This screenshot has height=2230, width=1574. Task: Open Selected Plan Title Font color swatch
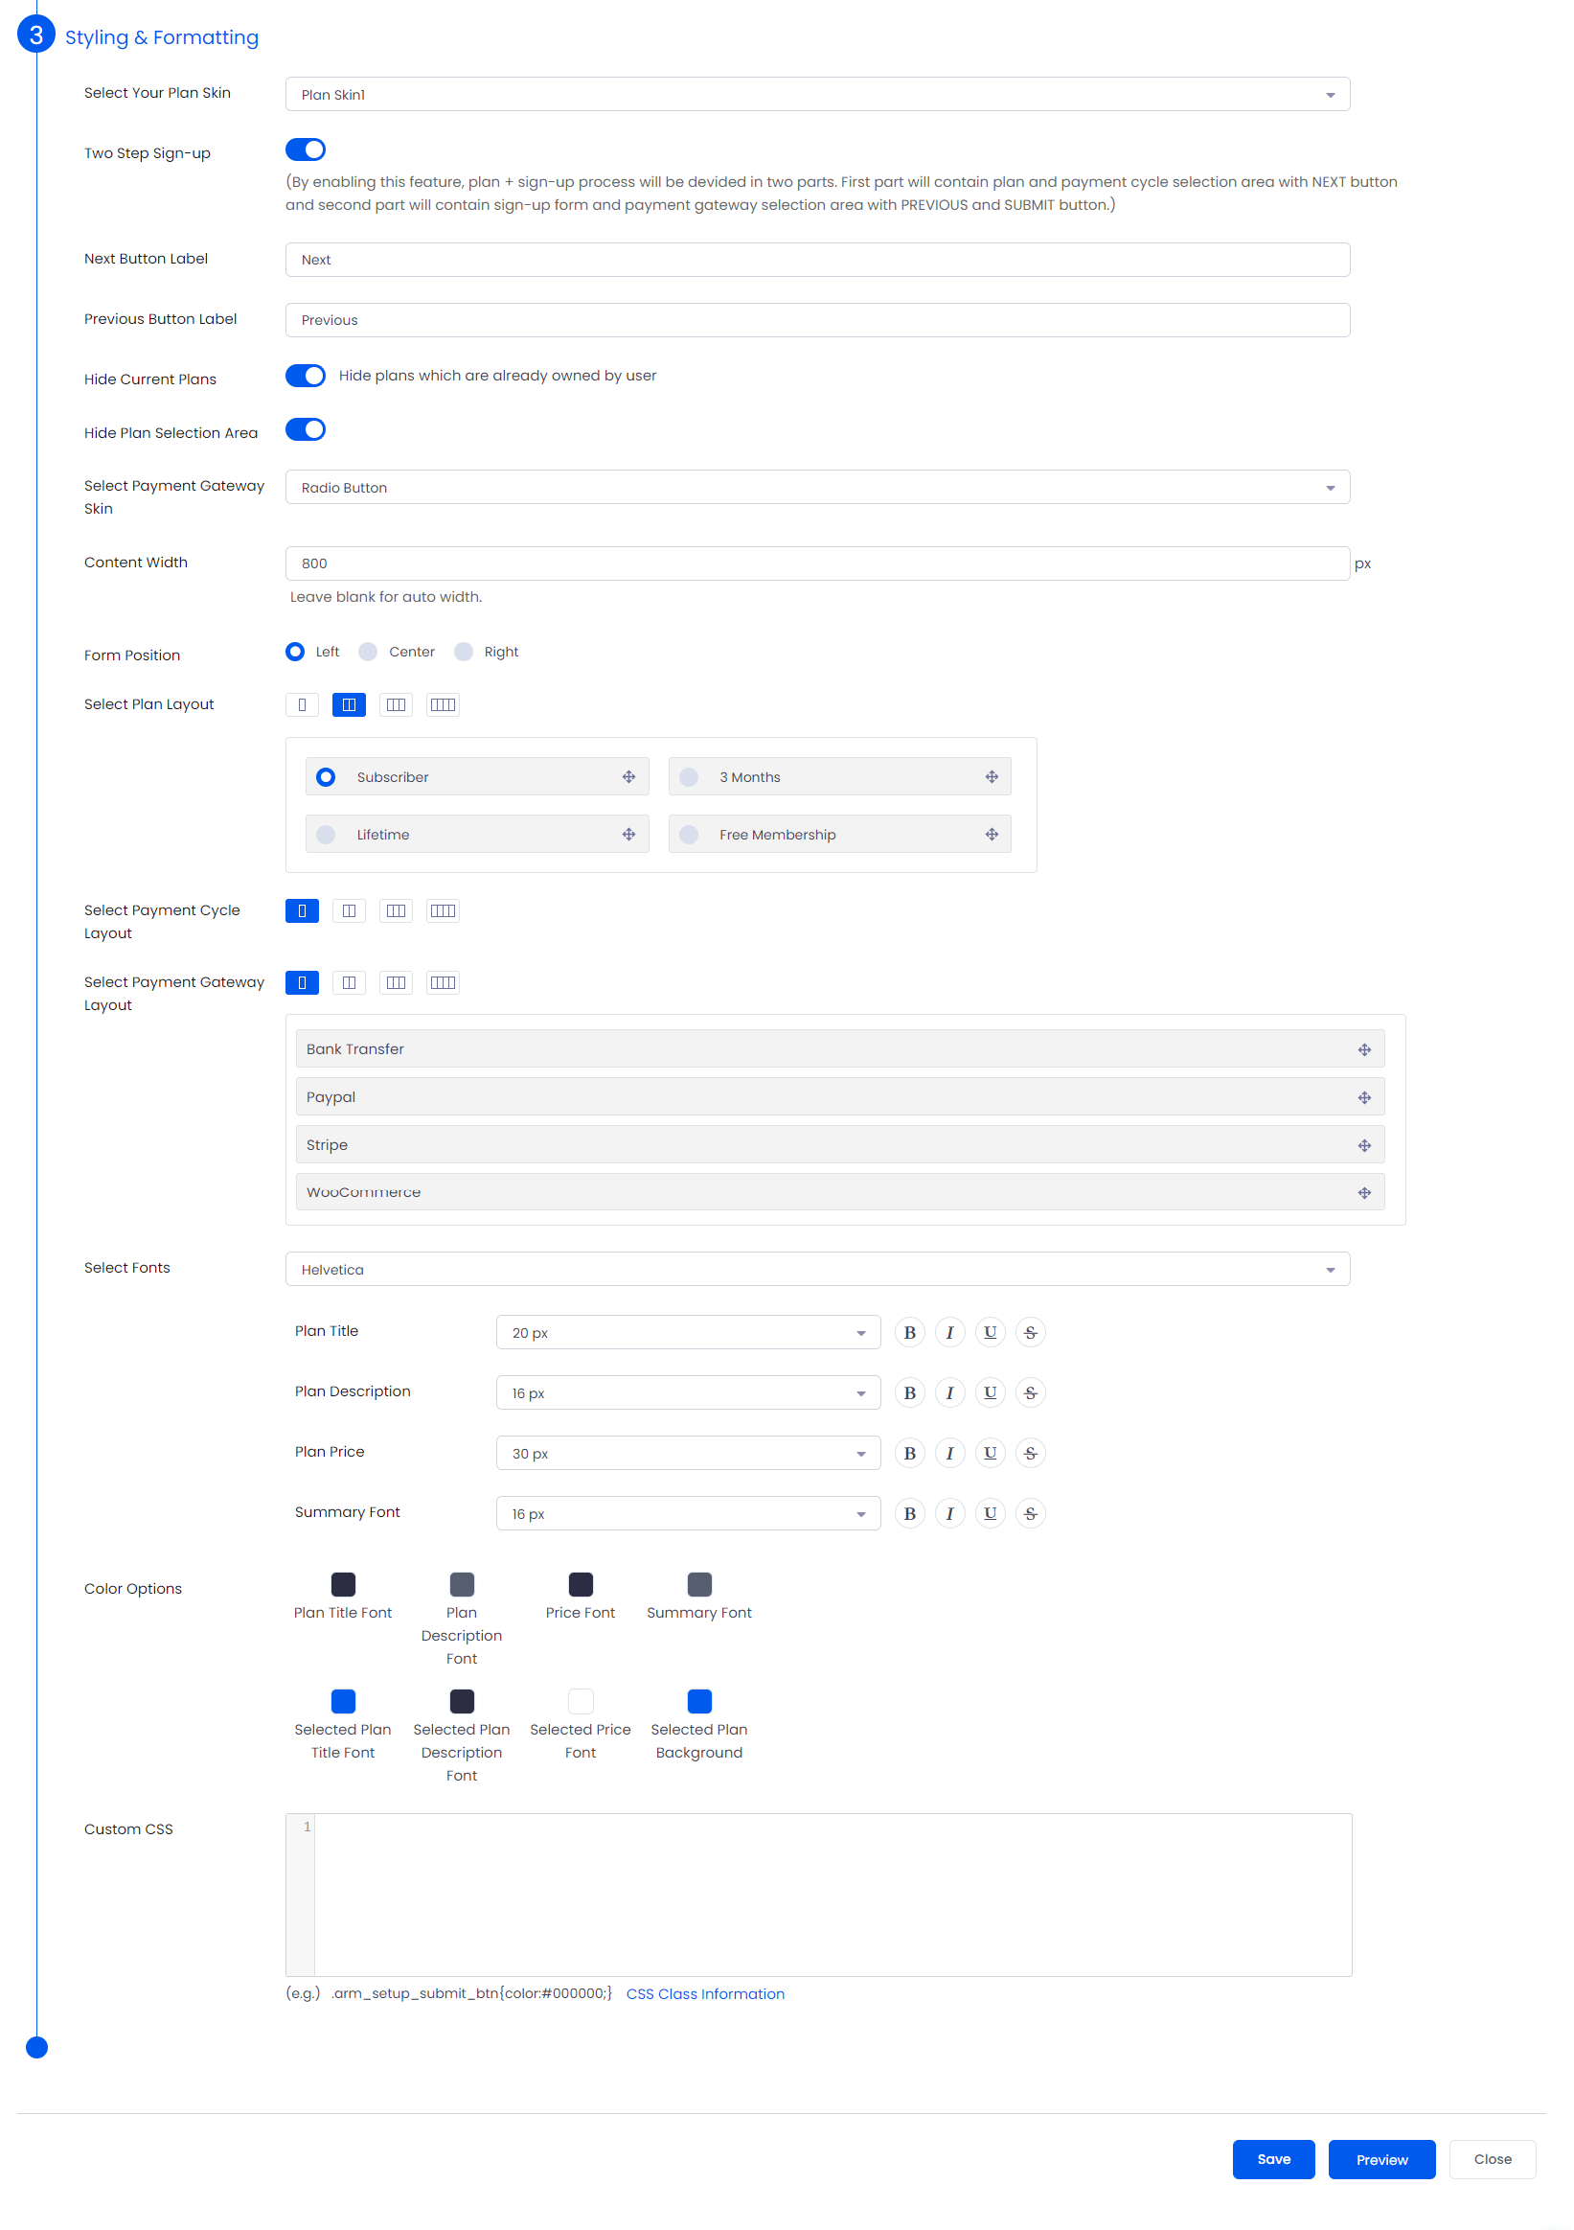coord(343,1701)
